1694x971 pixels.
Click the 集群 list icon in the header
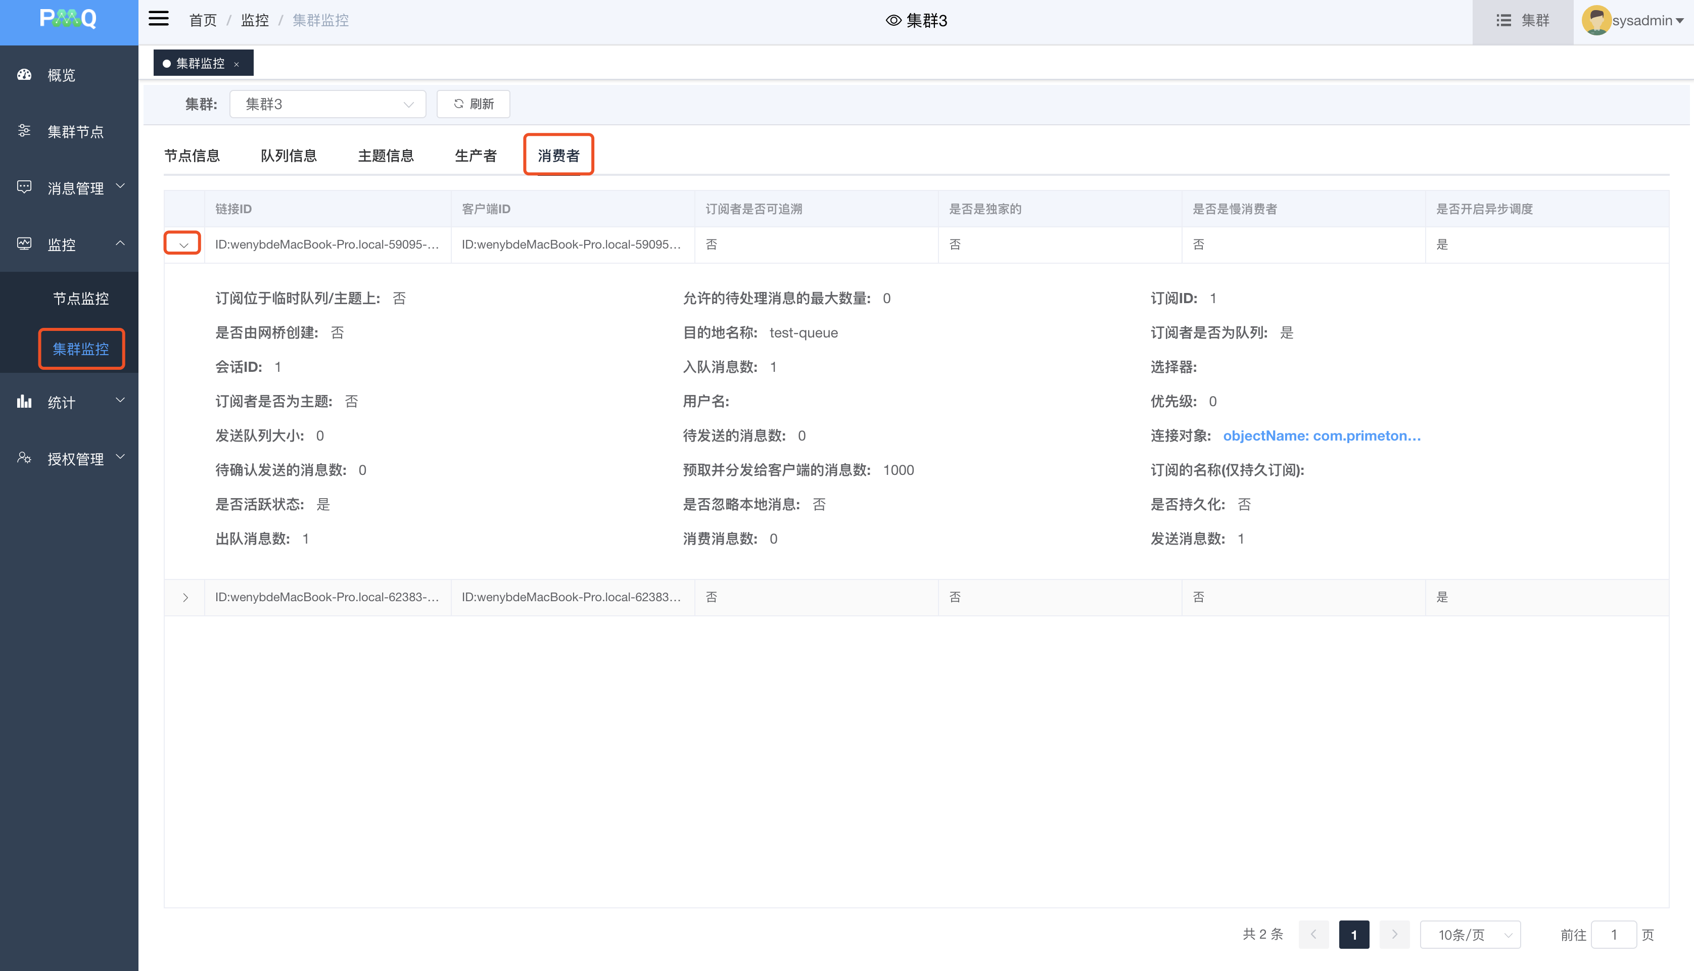point(1503,21)
